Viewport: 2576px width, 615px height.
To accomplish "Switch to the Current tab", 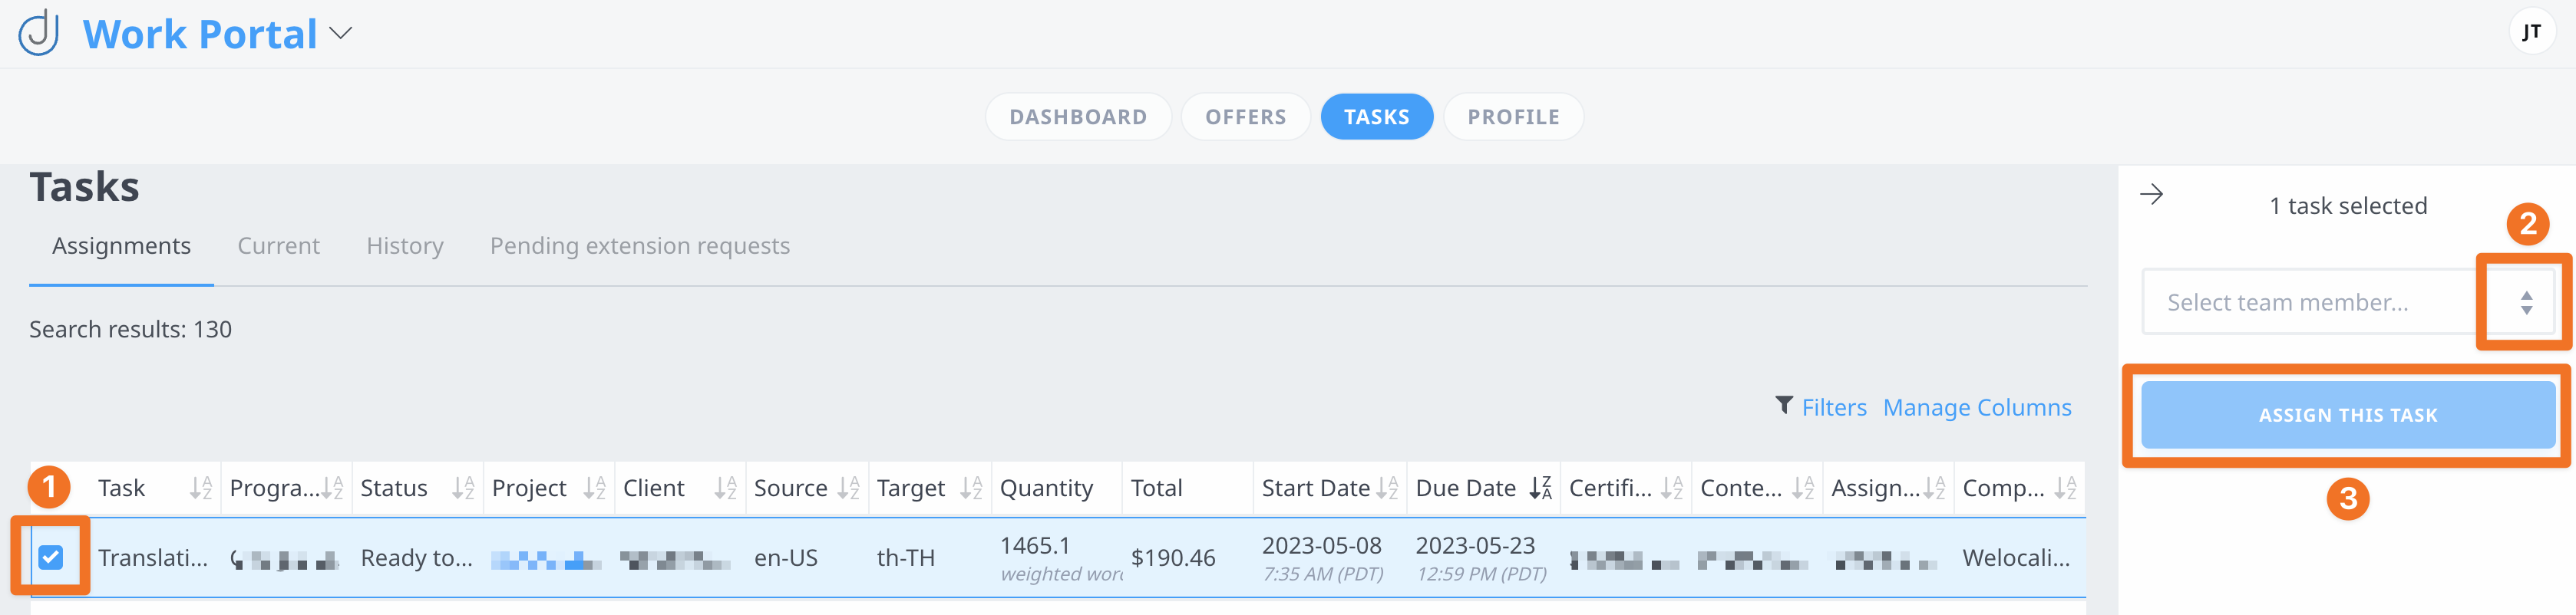I will coord(278,245).
